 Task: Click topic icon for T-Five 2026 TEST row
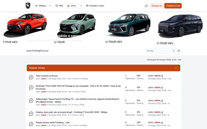31,87
